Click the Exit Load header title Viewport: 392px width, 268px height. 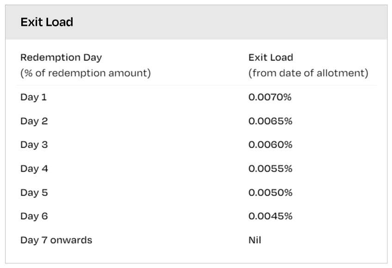point(47,22)
